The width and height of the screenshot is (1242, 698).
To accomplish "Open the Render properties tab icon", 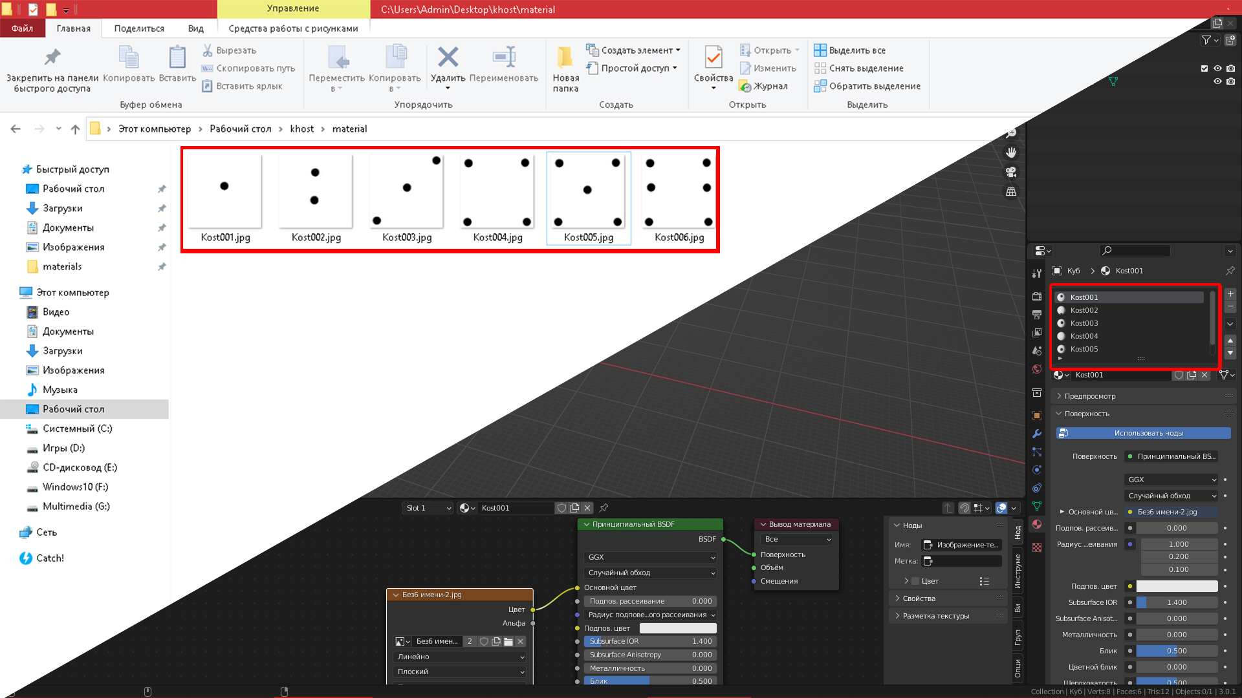I will [1037, 297].
